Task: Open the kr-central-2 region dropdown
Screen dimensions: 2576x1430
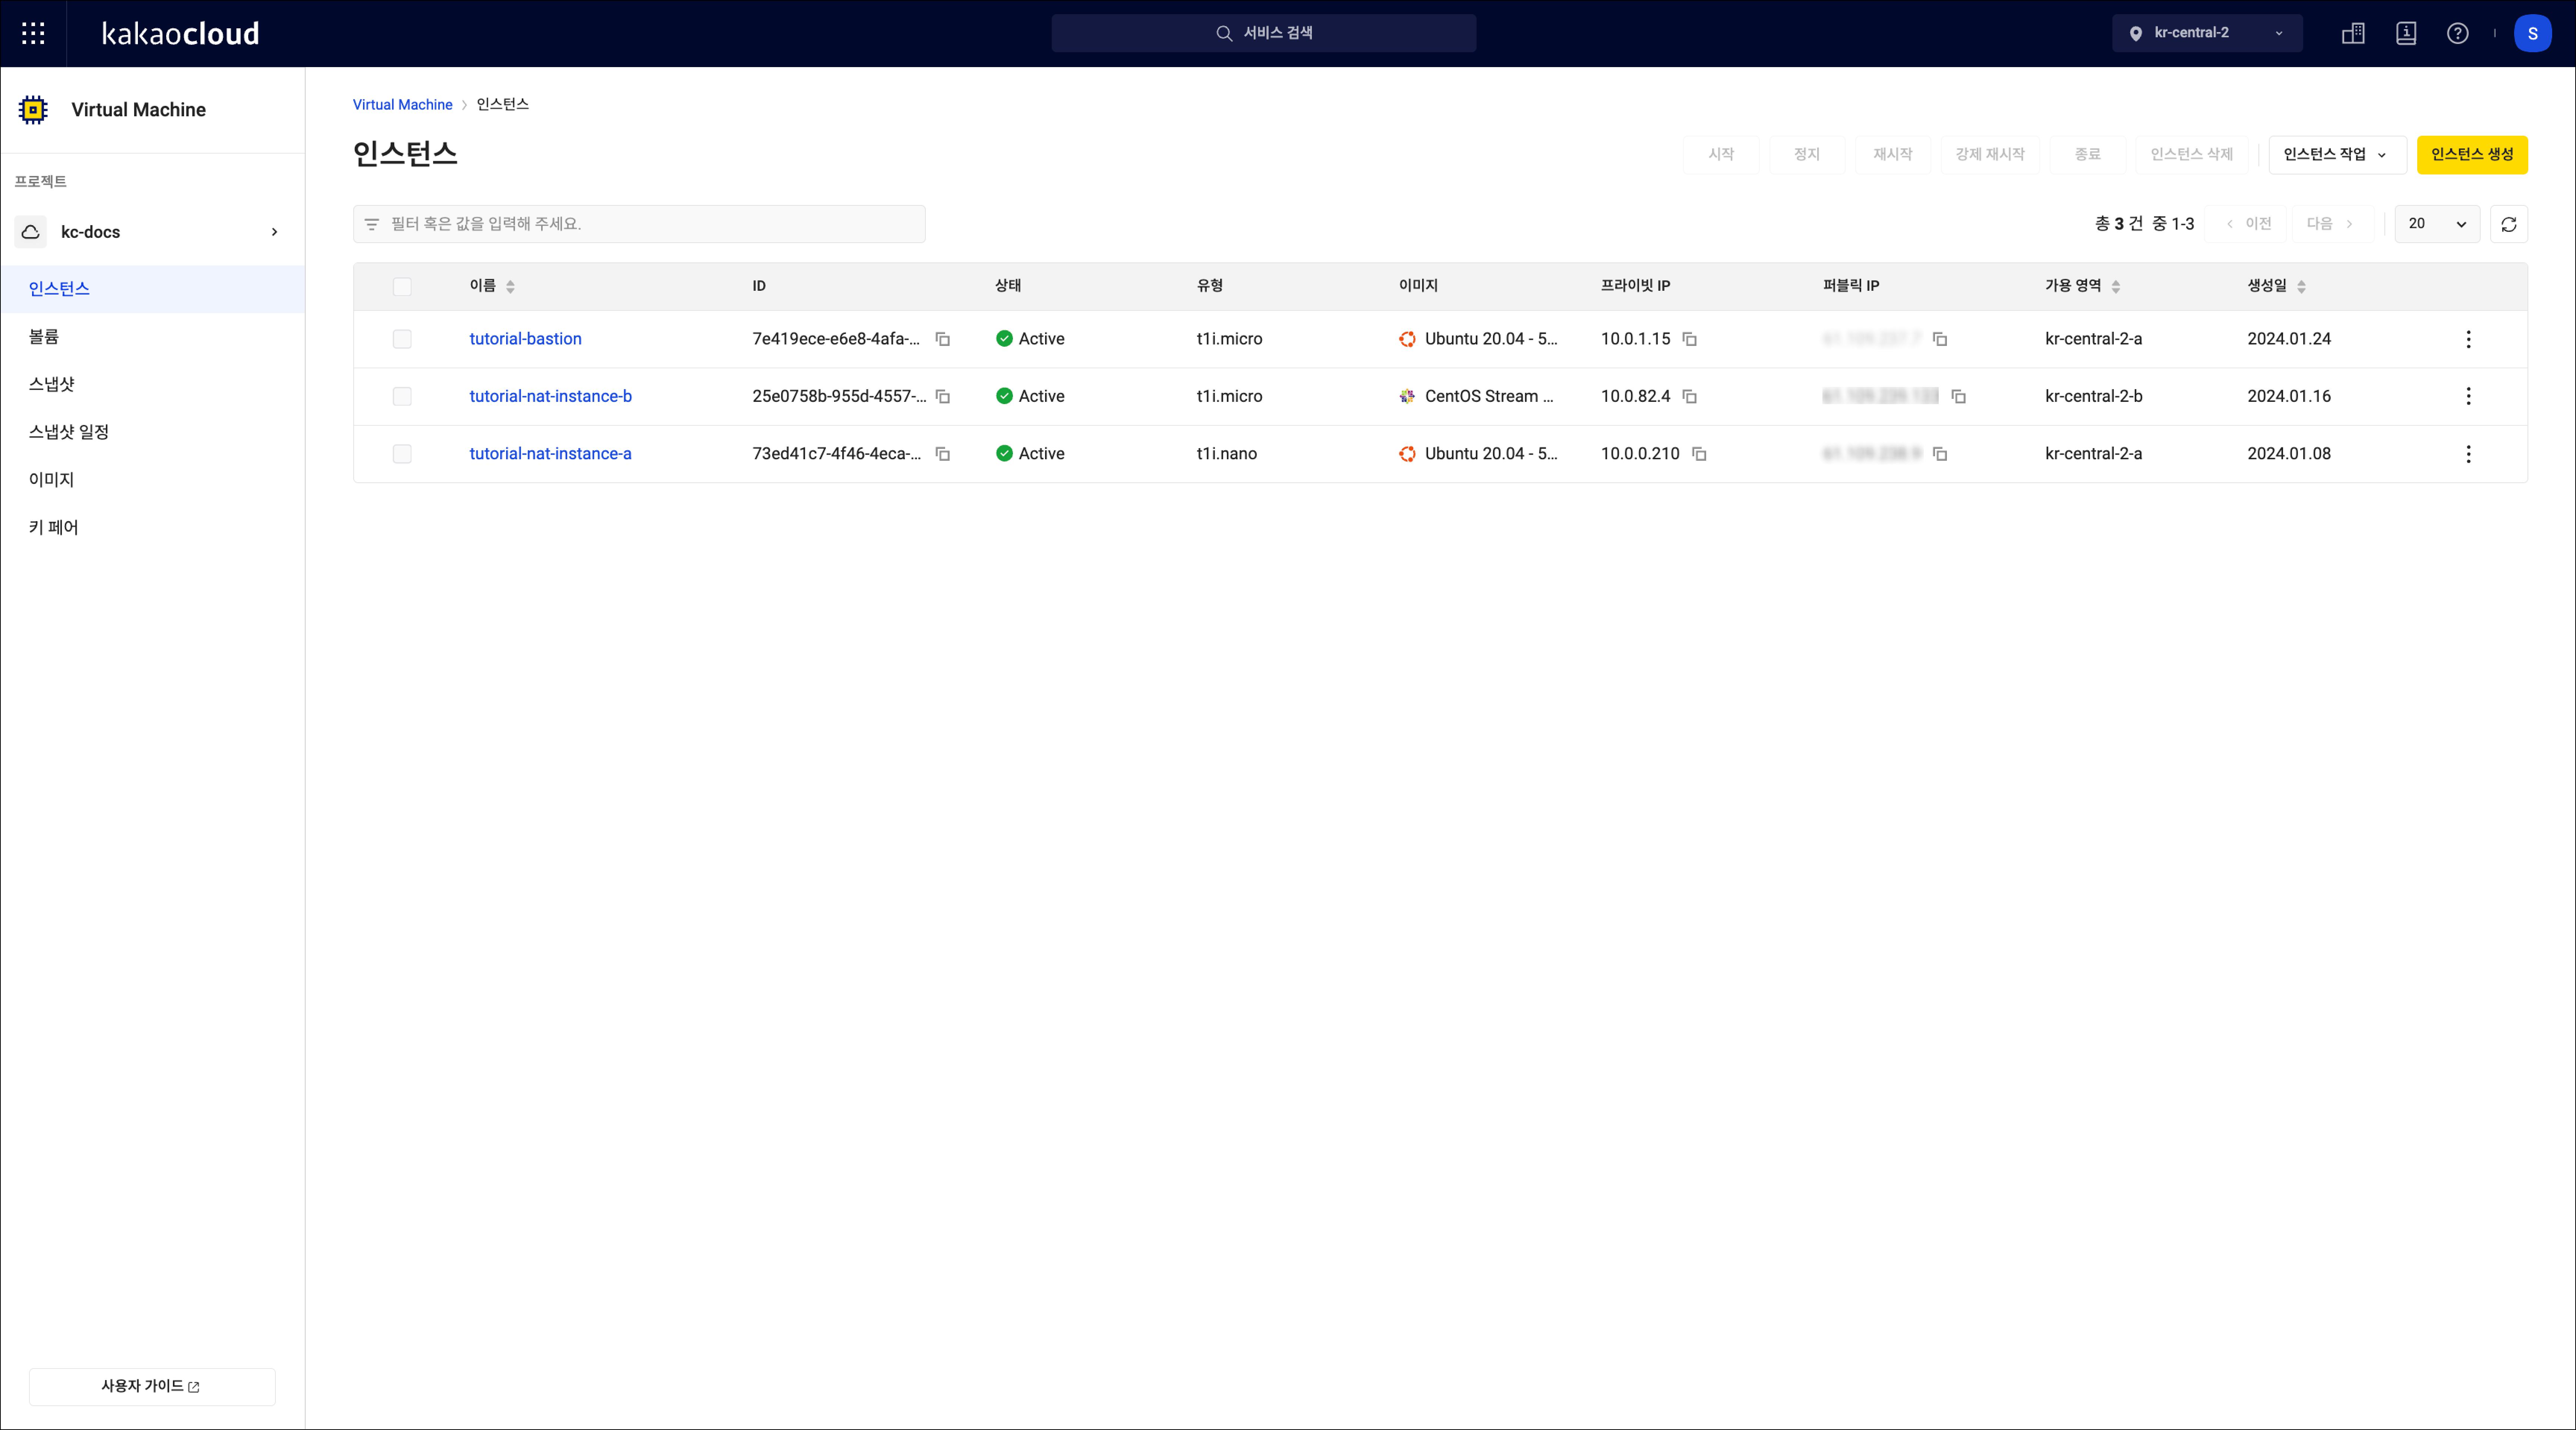Action: point(2207,33)
